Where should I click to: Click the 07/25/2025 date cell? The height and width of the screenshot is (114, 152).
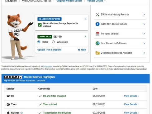tap(99, 113)
